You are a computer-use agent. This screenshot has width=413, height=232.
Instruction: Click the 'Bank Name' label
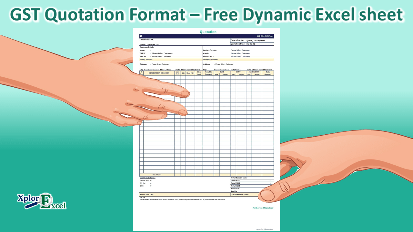click(144, 180)
